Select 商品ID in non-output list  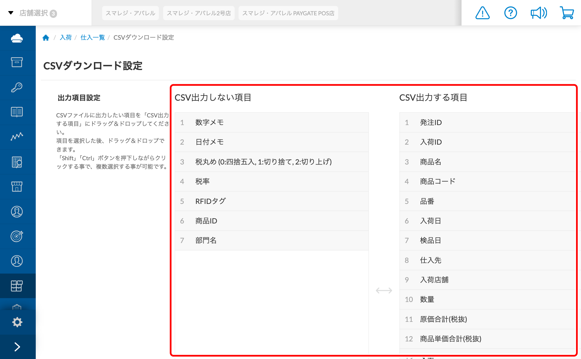[x=272, y=221]
